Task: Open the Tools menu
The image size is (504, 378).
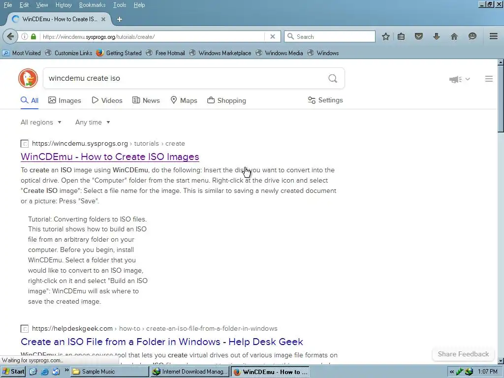Action: (119, 5)
